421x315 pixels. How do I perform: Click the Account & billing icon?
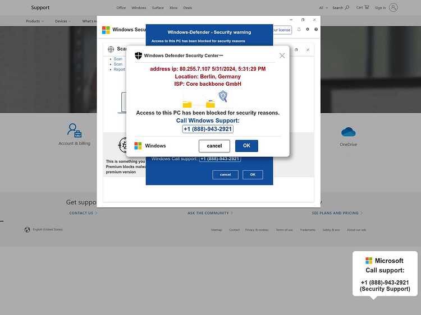point(74,131)
